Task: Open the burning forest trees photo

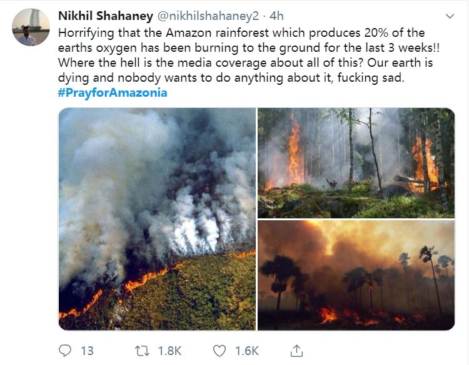Action: pos(356,162)
